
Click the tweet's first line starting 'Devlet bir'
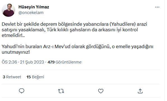(x=74, y=24)
